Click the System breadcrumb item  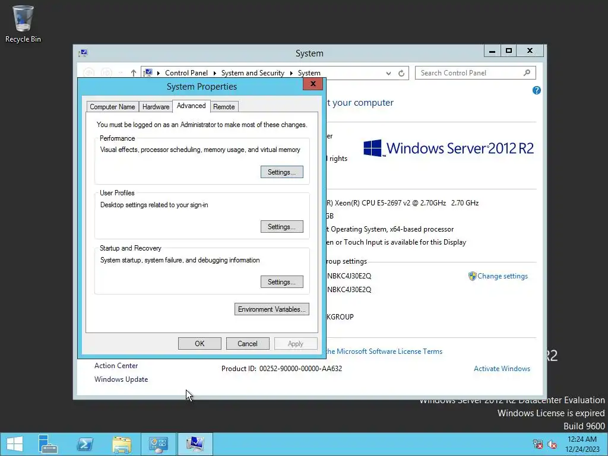pos(309,73)
